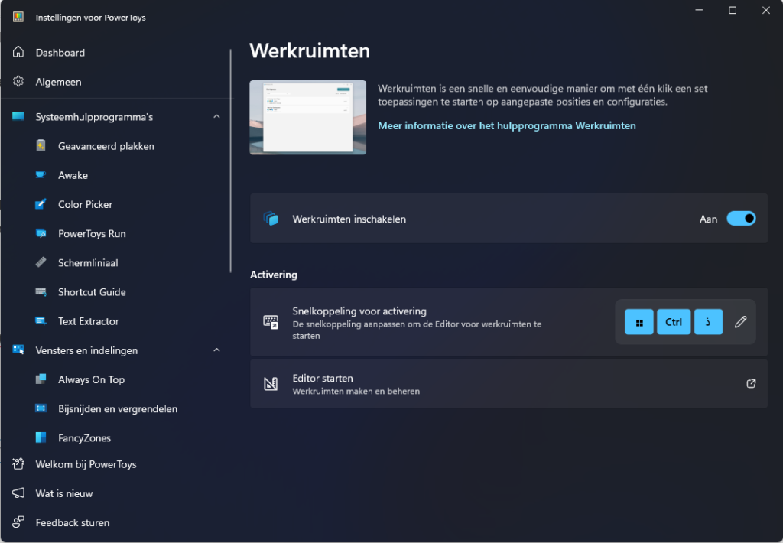
Task: Click the Ctrl key shortcut button
Action: tap(674, 322)
